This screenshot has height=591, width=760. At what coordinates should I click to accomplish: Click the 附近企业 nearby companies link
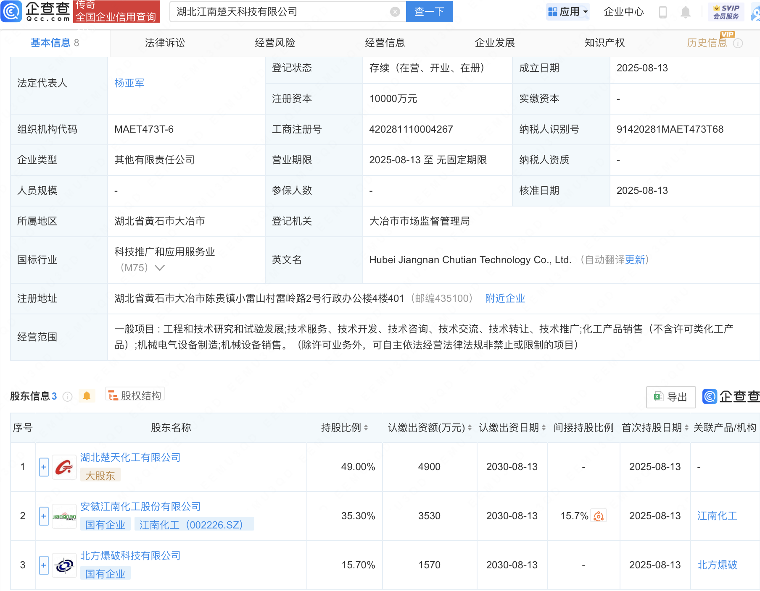pos(505,298)
